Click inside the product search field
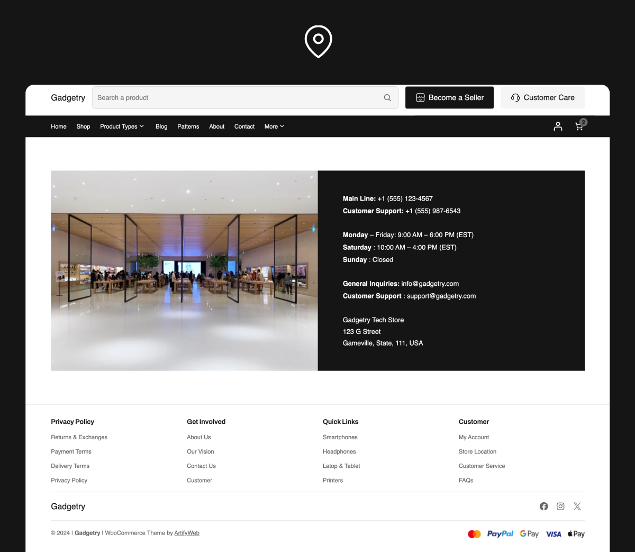 coord(212,97)
